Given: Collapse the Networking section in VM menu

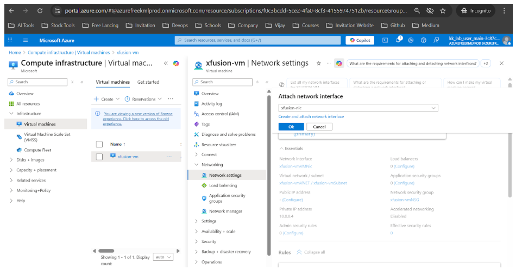Looking at the screenshot, I should point(197,165).
